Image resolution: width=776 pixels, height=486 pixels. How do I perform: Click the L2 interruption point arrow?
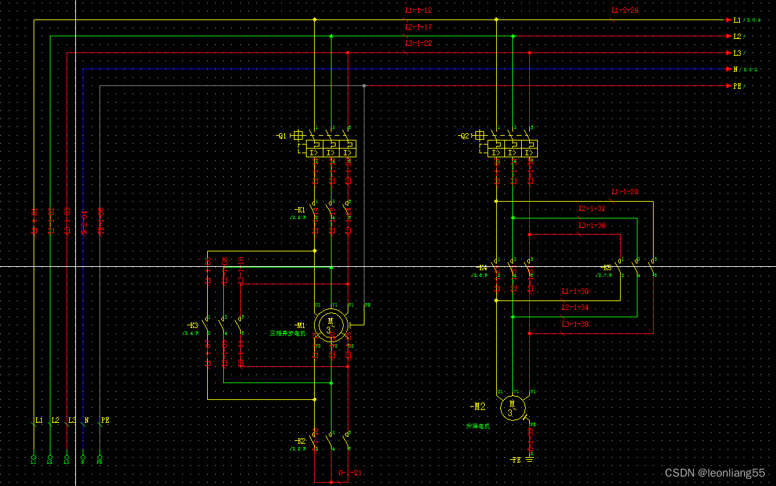tap(728, 36)
